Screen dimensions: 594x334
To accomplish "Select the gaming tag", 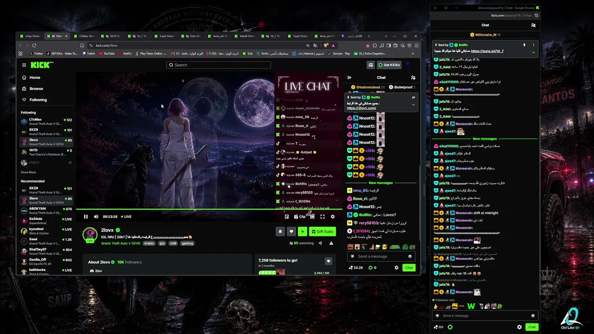I will pyautogui.click(x=187, y=244).
